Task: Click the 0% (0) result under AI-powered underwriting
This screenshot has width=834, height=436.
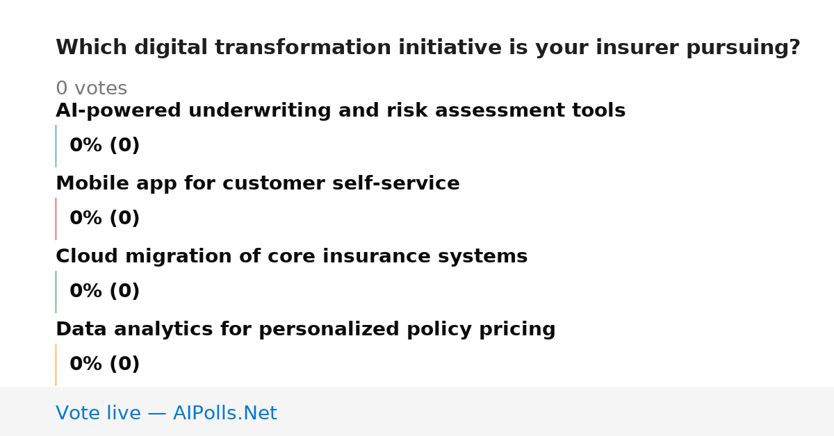Action: tap(105, 146)
